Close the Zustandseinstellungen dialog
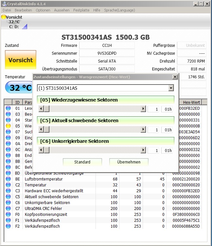The width and height of the screenshot is (212, 246). tap(175, 77)
